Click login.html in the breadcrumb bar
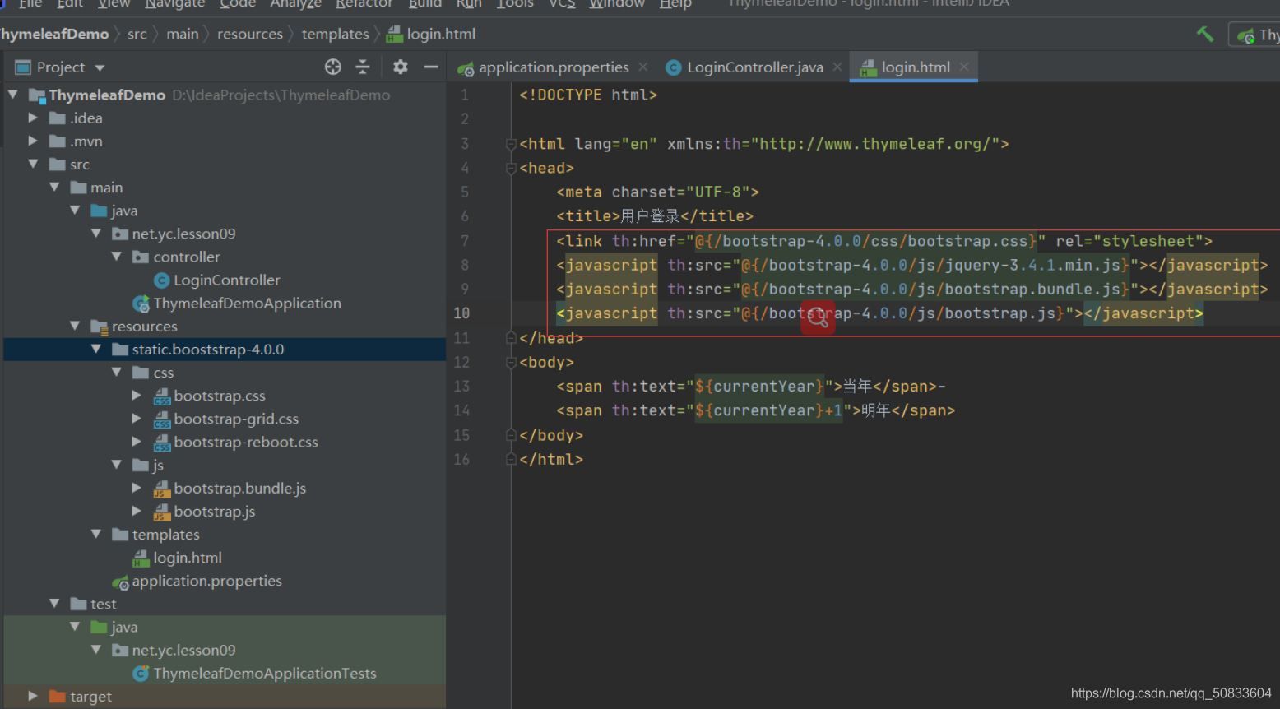This screenshot has height=709, width=1280. point(431,35)
